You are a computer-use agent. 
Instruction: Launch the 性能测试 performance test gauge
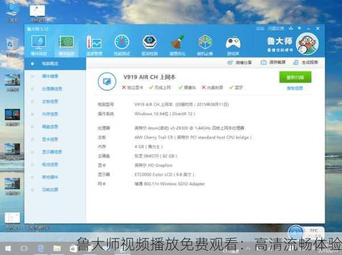(122, 45)
